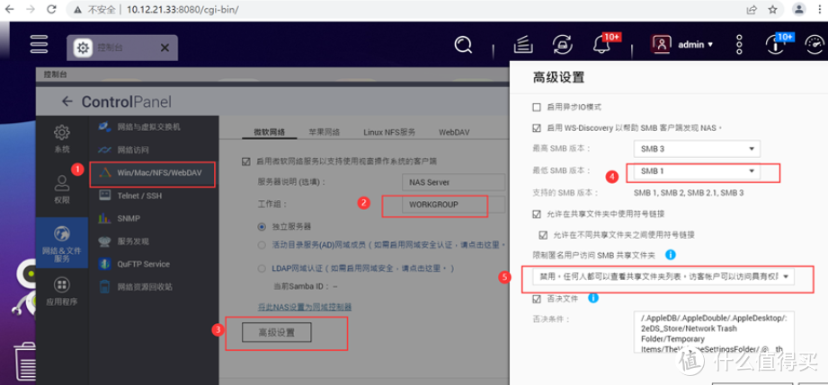Select LDAP网域认证 radio button
This screenshot has width=828, height=385.
click(x=262, y=268)
